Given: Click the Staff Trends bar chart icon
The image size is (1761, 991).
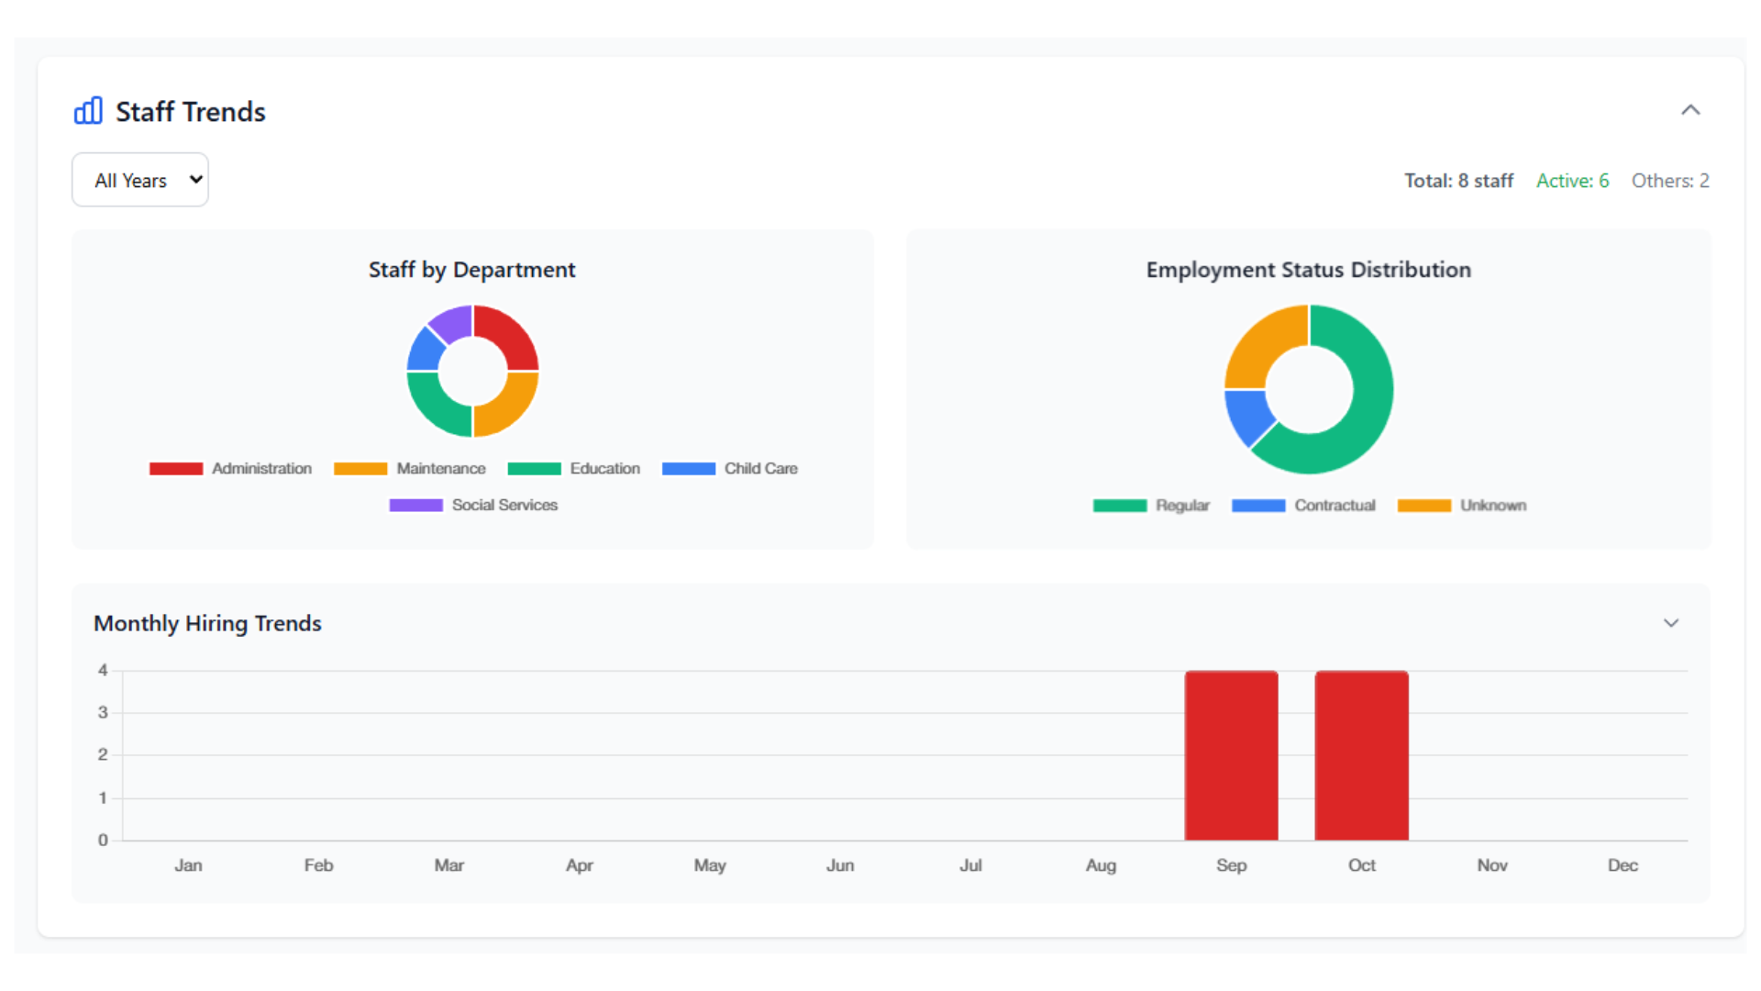Looking at the screenshot, I should [x=88, y=110].
